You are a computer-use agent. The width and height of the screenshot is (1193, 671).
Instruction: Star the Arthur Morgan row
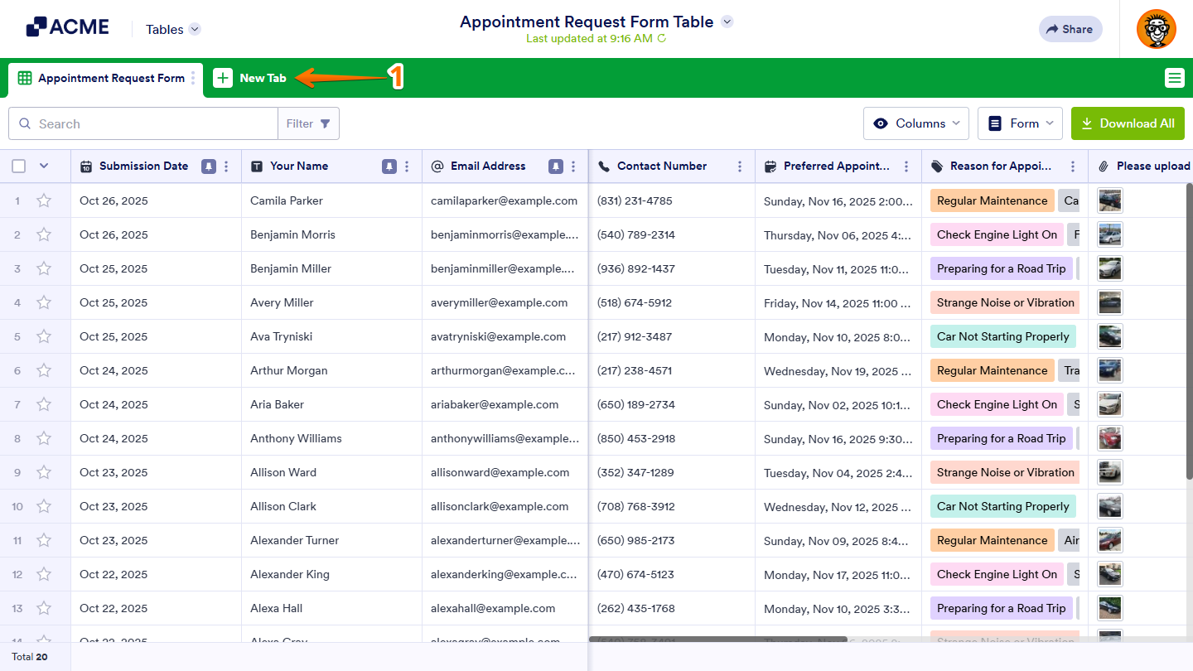[x=44, y=370]
